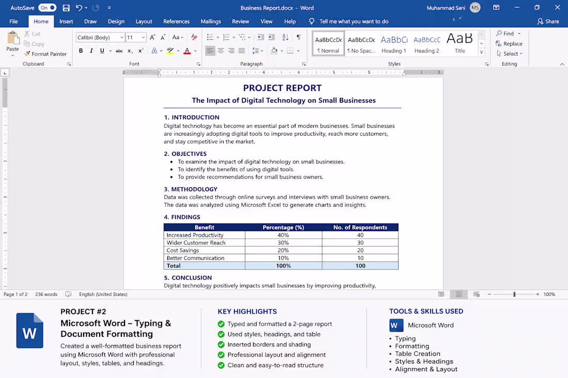Switch to Read Mode view
Image resolution: width=568 pixels, height=378 pixels.
(x=441, y=294)
